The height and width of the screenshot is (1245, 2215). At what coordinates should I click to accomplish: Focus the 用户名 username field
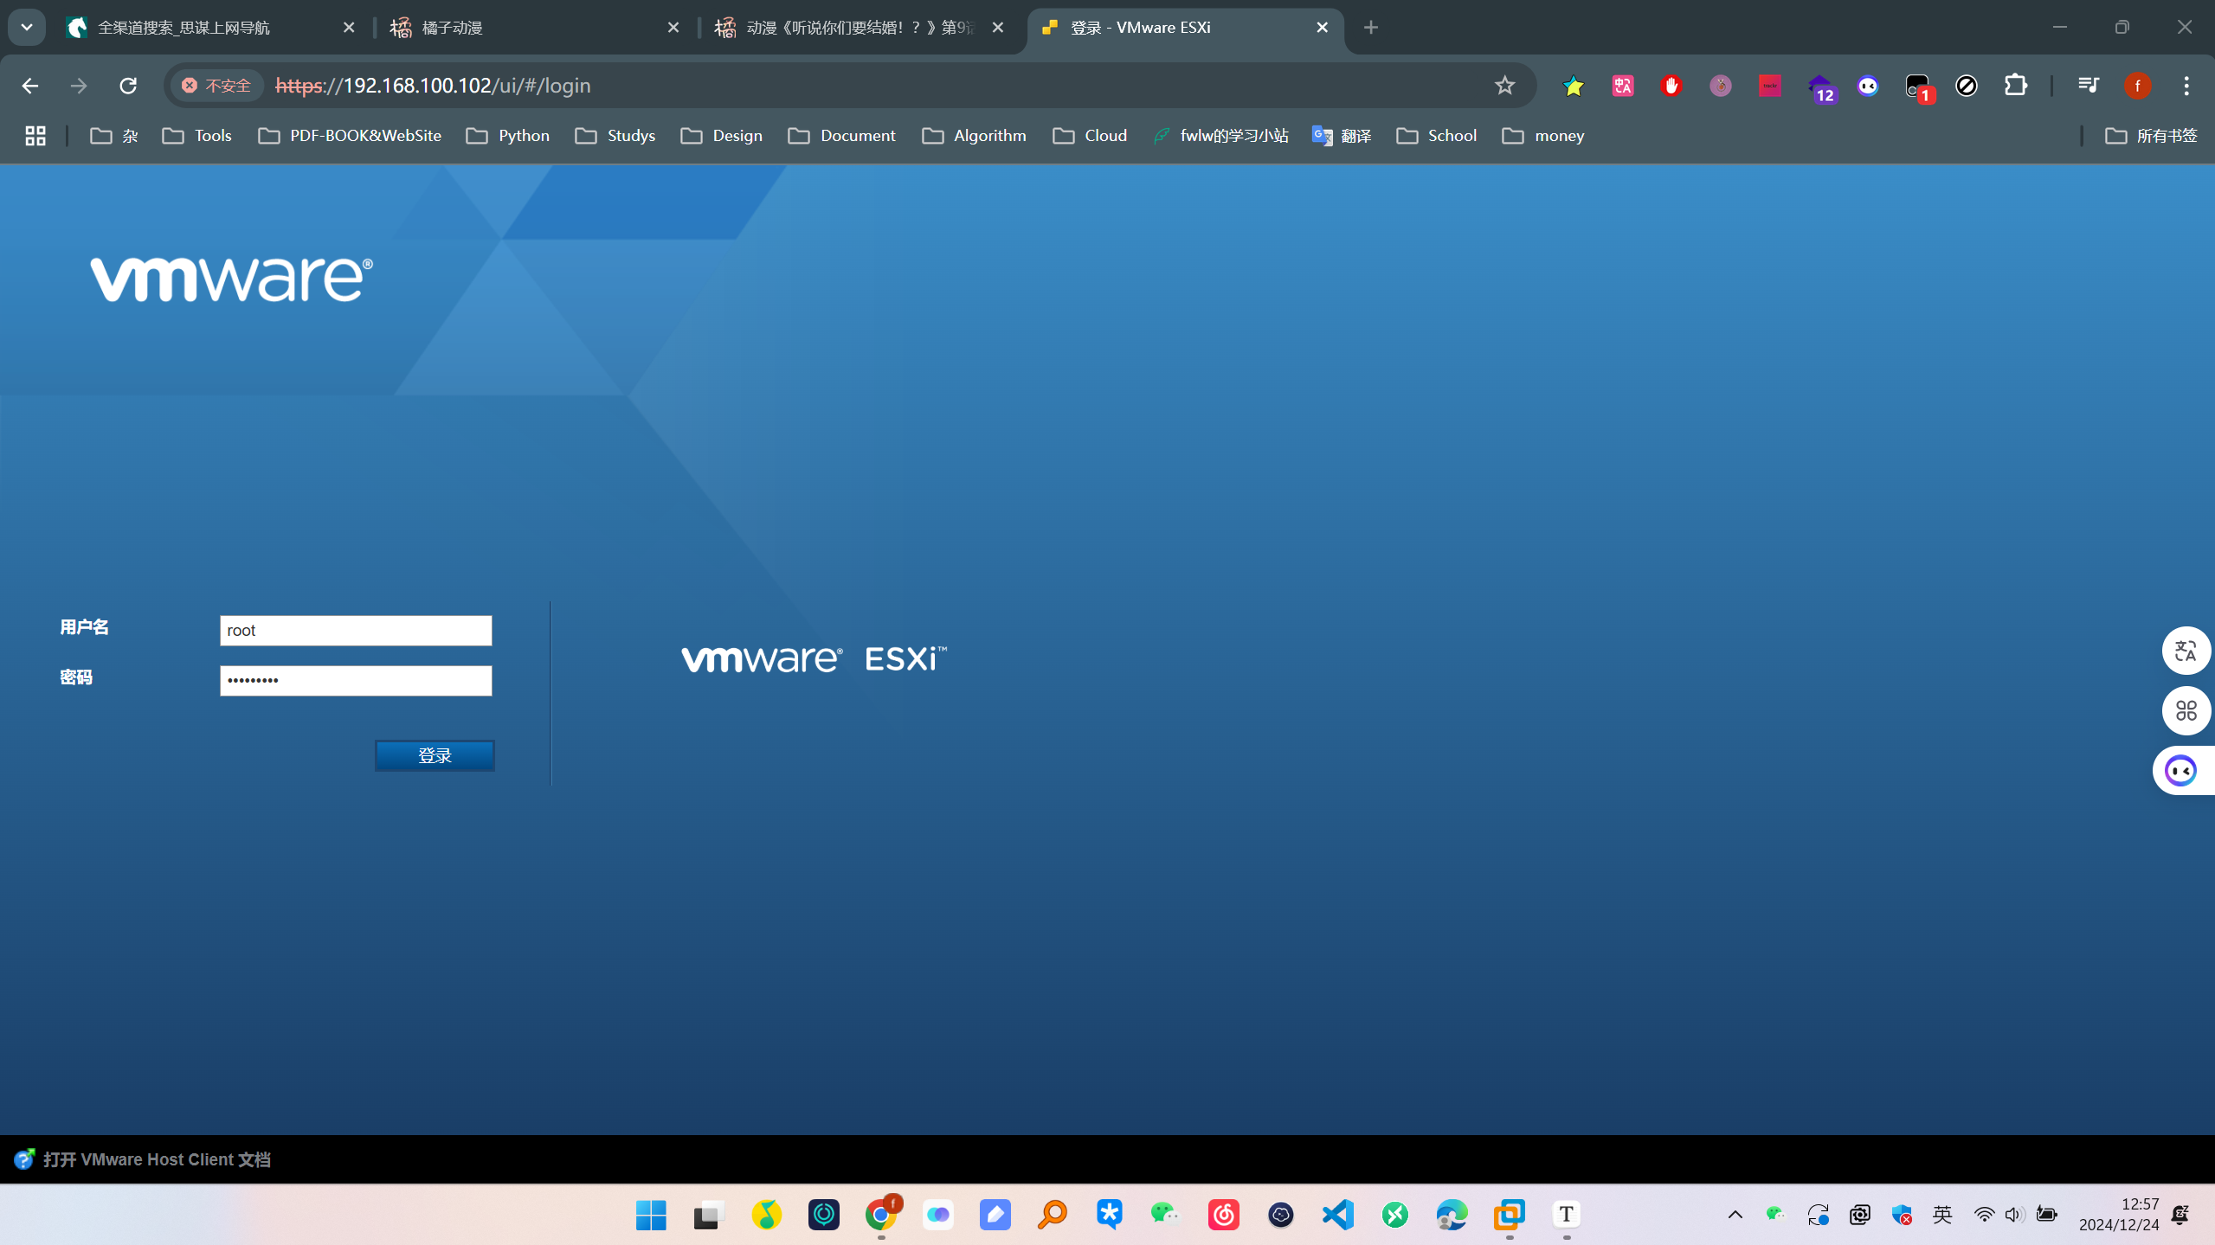(356, 630)
